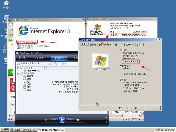Close the Internet Explorer 정보 dialog
This screenshot has height=132, width=176.
click(x=83, y=20)
